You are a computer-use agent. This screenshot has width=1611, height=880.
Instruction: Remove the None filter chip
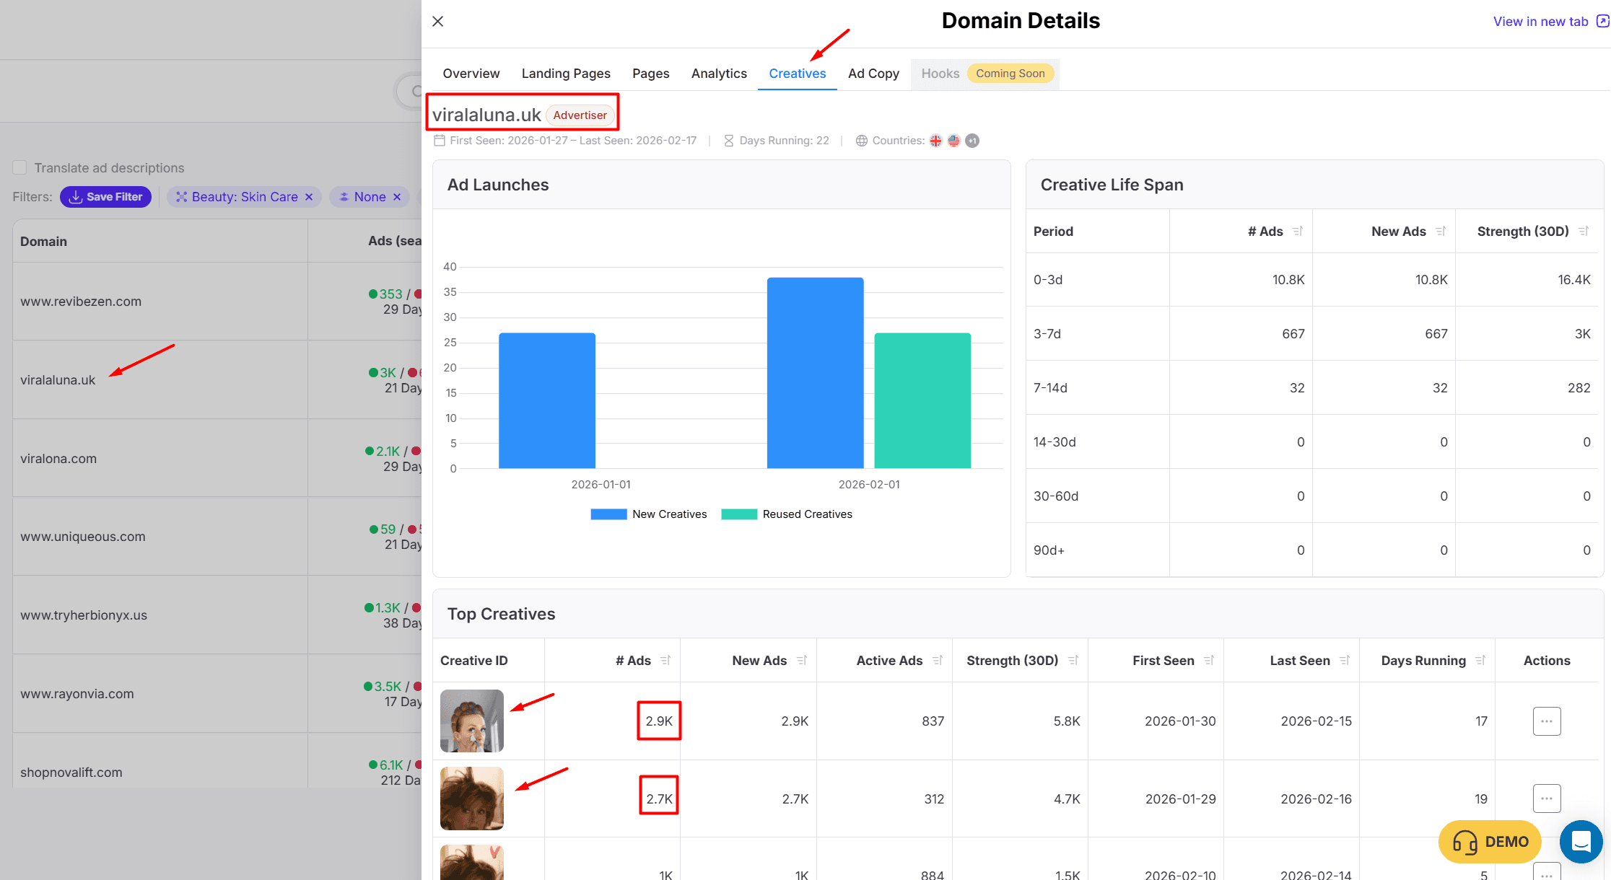(x=397, y=197)
